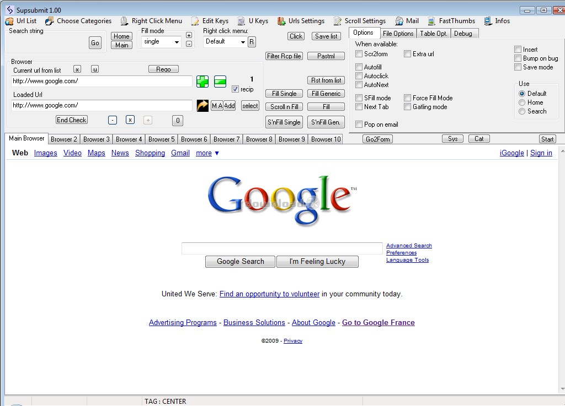Click the Fill Single button

point(284,94)
